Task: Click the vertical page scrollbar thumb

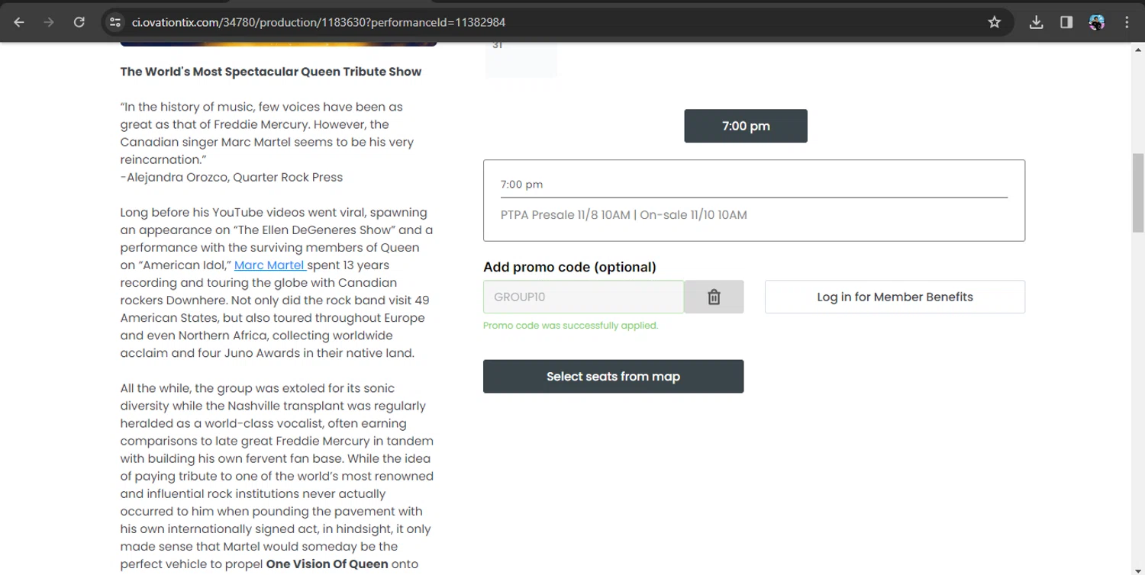Action: [1138, 192]
